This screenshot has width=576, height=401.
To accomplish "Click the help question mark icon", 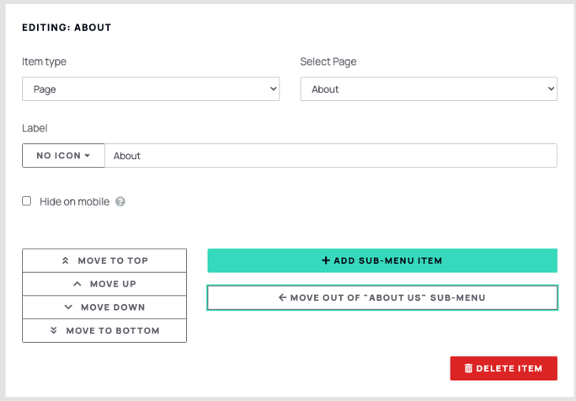I will click(x=120, y=201).
